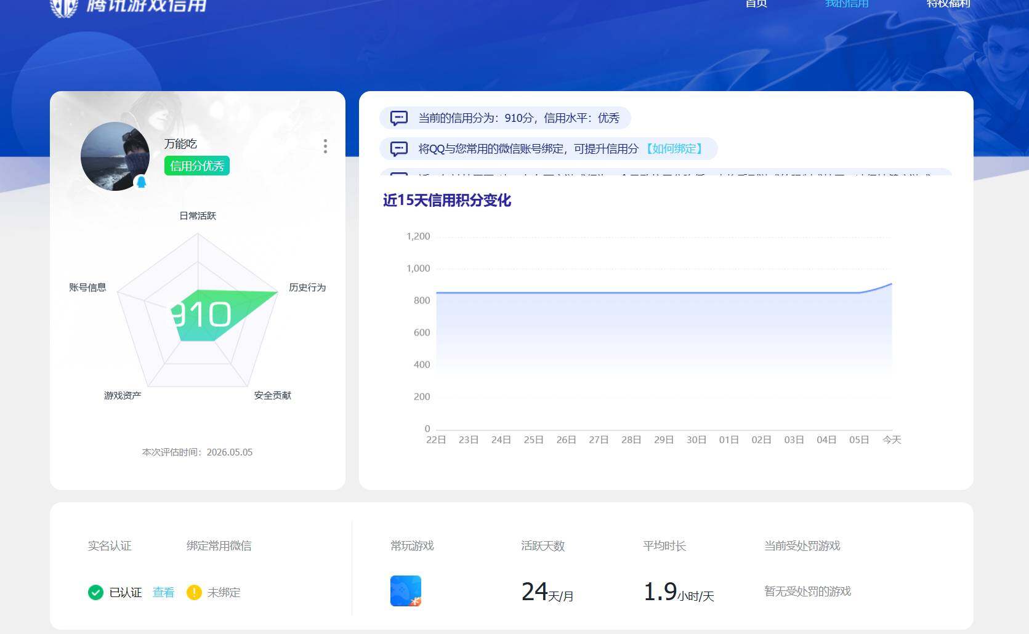Click the 当前受处罚游戏 heading
The width and height of the screenshot is (1029, 634).
coord(802,546)
